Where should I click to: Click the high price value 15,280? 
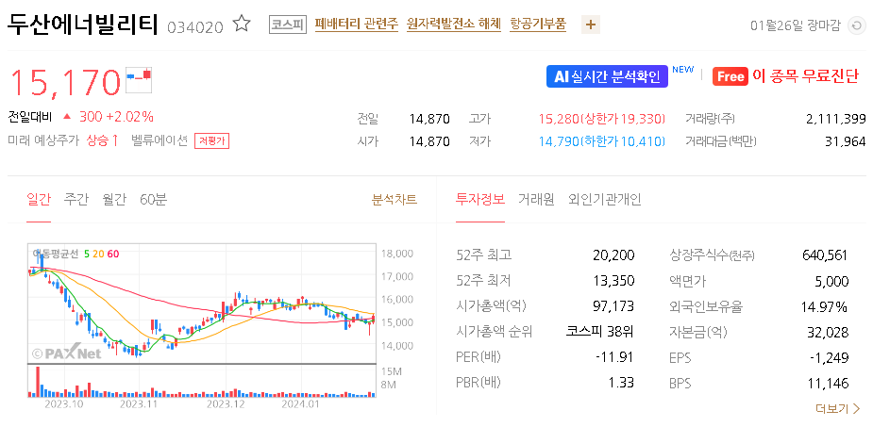559,119
